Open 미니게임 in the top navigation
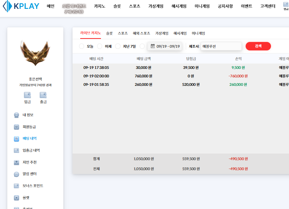The image size is (289, 209). pyautogui.click(x=202, y=6)
